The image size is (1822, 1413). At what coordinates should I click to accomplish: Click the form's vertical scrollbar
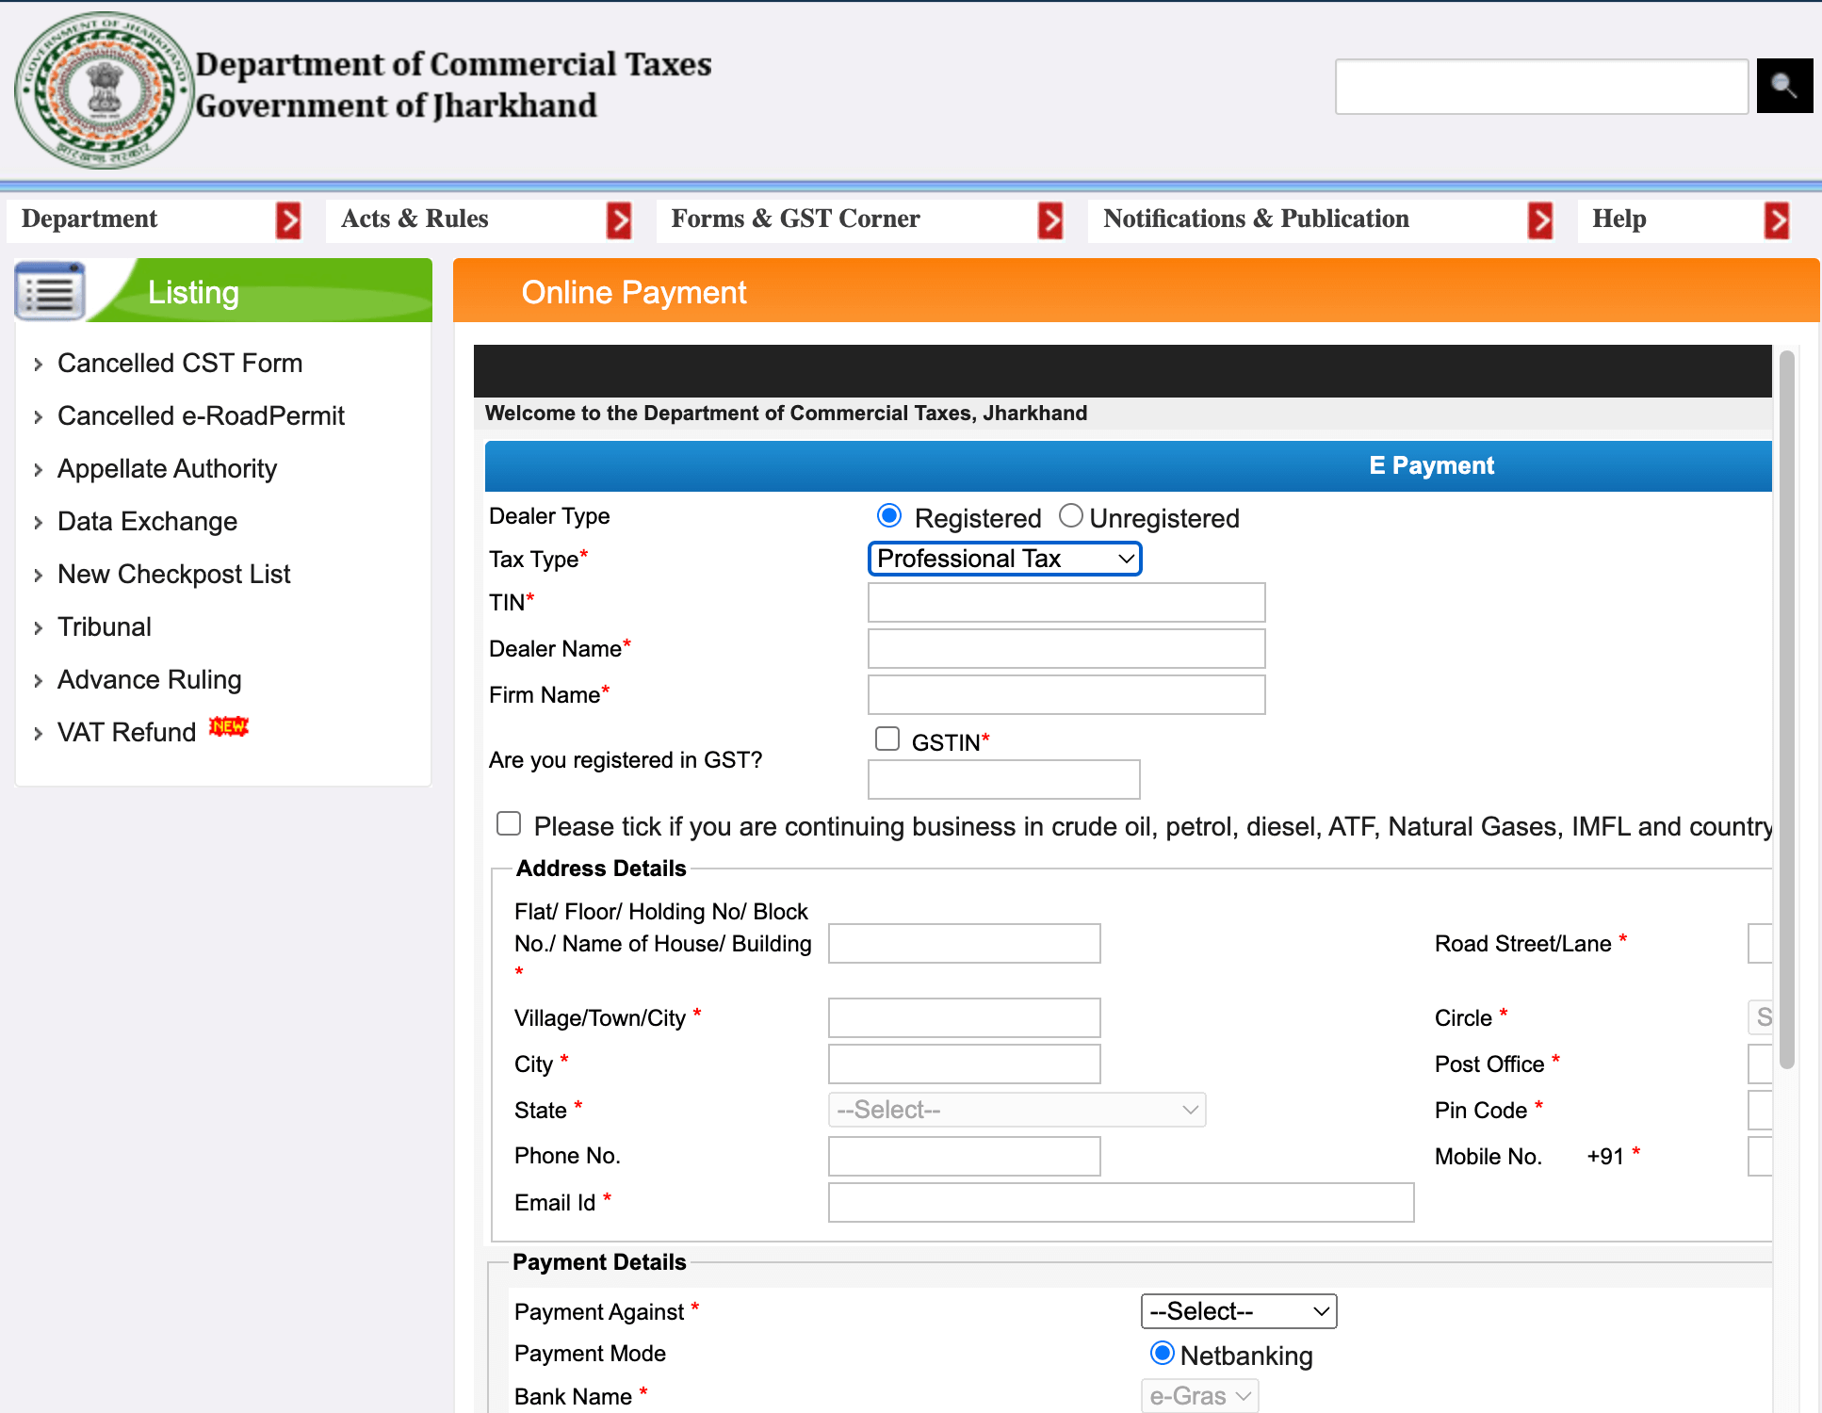click(1786, 706)
